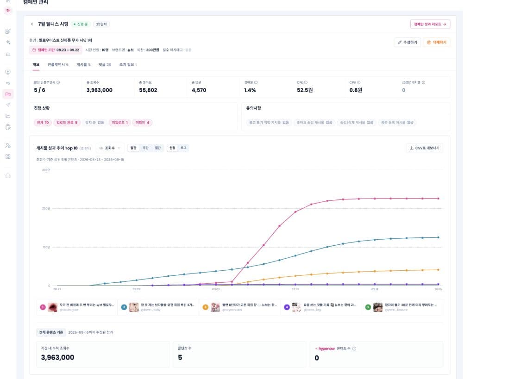Click the 수정하기 edit button

pos(408,43)
